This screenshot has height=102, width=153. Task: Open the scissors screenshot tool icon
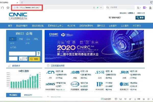tap(138, 8)
